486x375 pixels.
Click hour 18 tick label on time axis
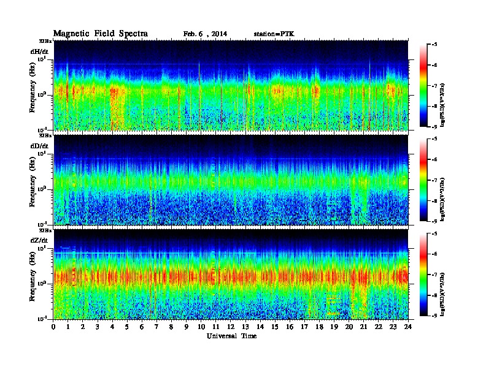(319, 327)
